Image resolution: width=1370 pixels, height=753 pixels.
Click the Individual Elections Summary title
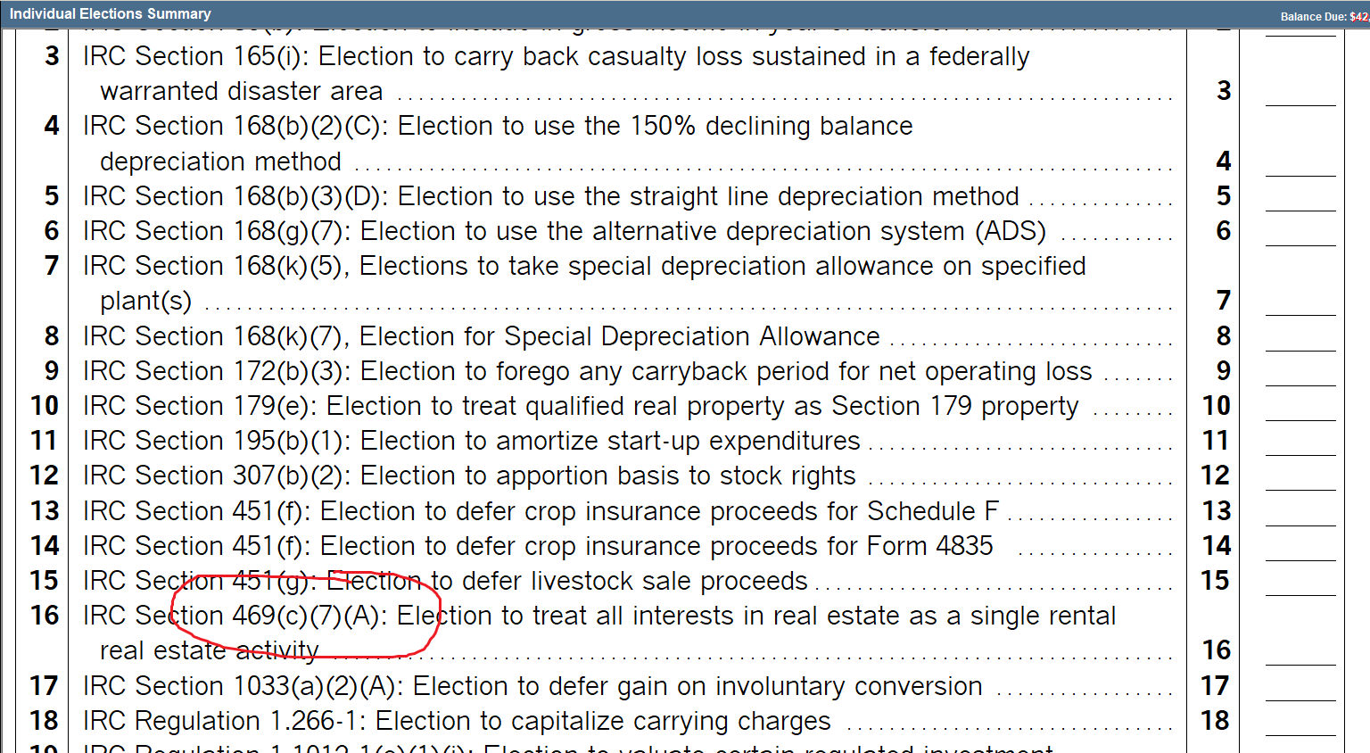pos(111,14)
